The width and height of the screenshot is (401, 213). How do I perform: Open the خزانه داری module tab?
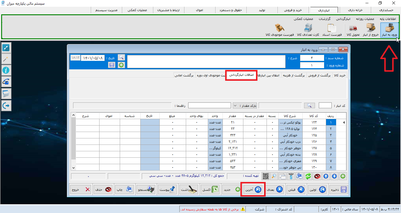pyautogui.click(x=355, y=10)
